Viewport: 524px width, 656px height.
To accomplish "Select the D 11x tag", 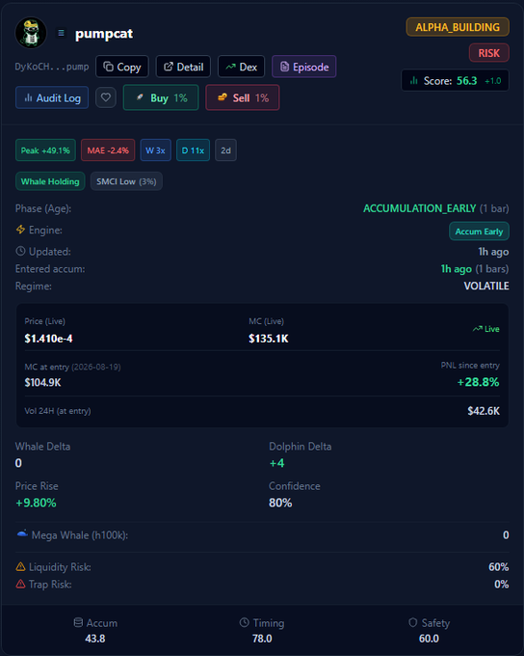I will pos(193,150).
